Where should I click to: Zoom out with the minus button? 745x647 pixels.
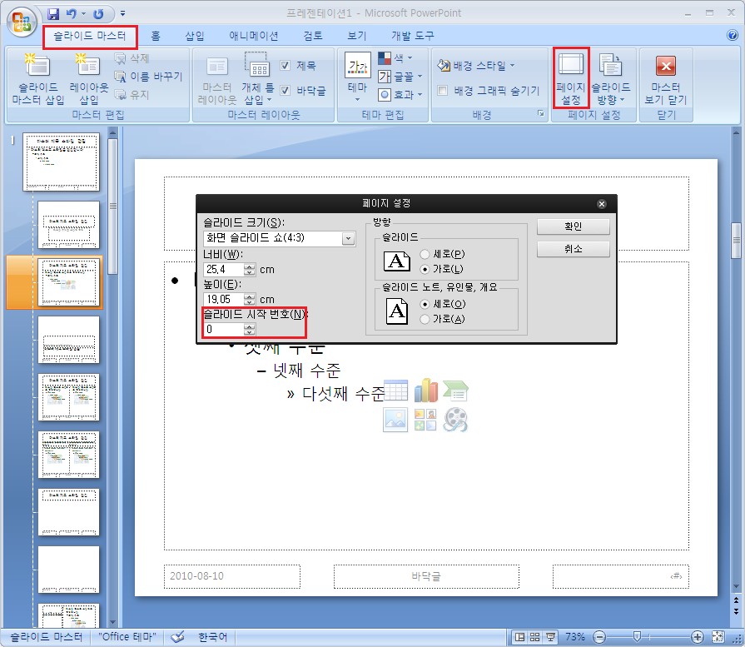coord(599,637)
